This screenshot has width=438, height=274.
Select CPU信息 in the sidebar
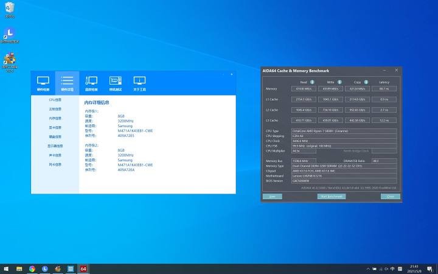pos(55,100)
